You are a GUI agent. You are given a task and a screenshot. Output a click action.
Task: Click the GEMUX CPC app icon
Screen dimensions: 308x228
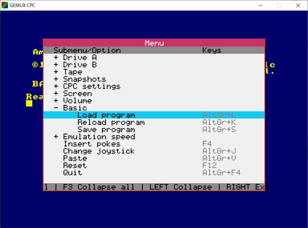(5, 5)
